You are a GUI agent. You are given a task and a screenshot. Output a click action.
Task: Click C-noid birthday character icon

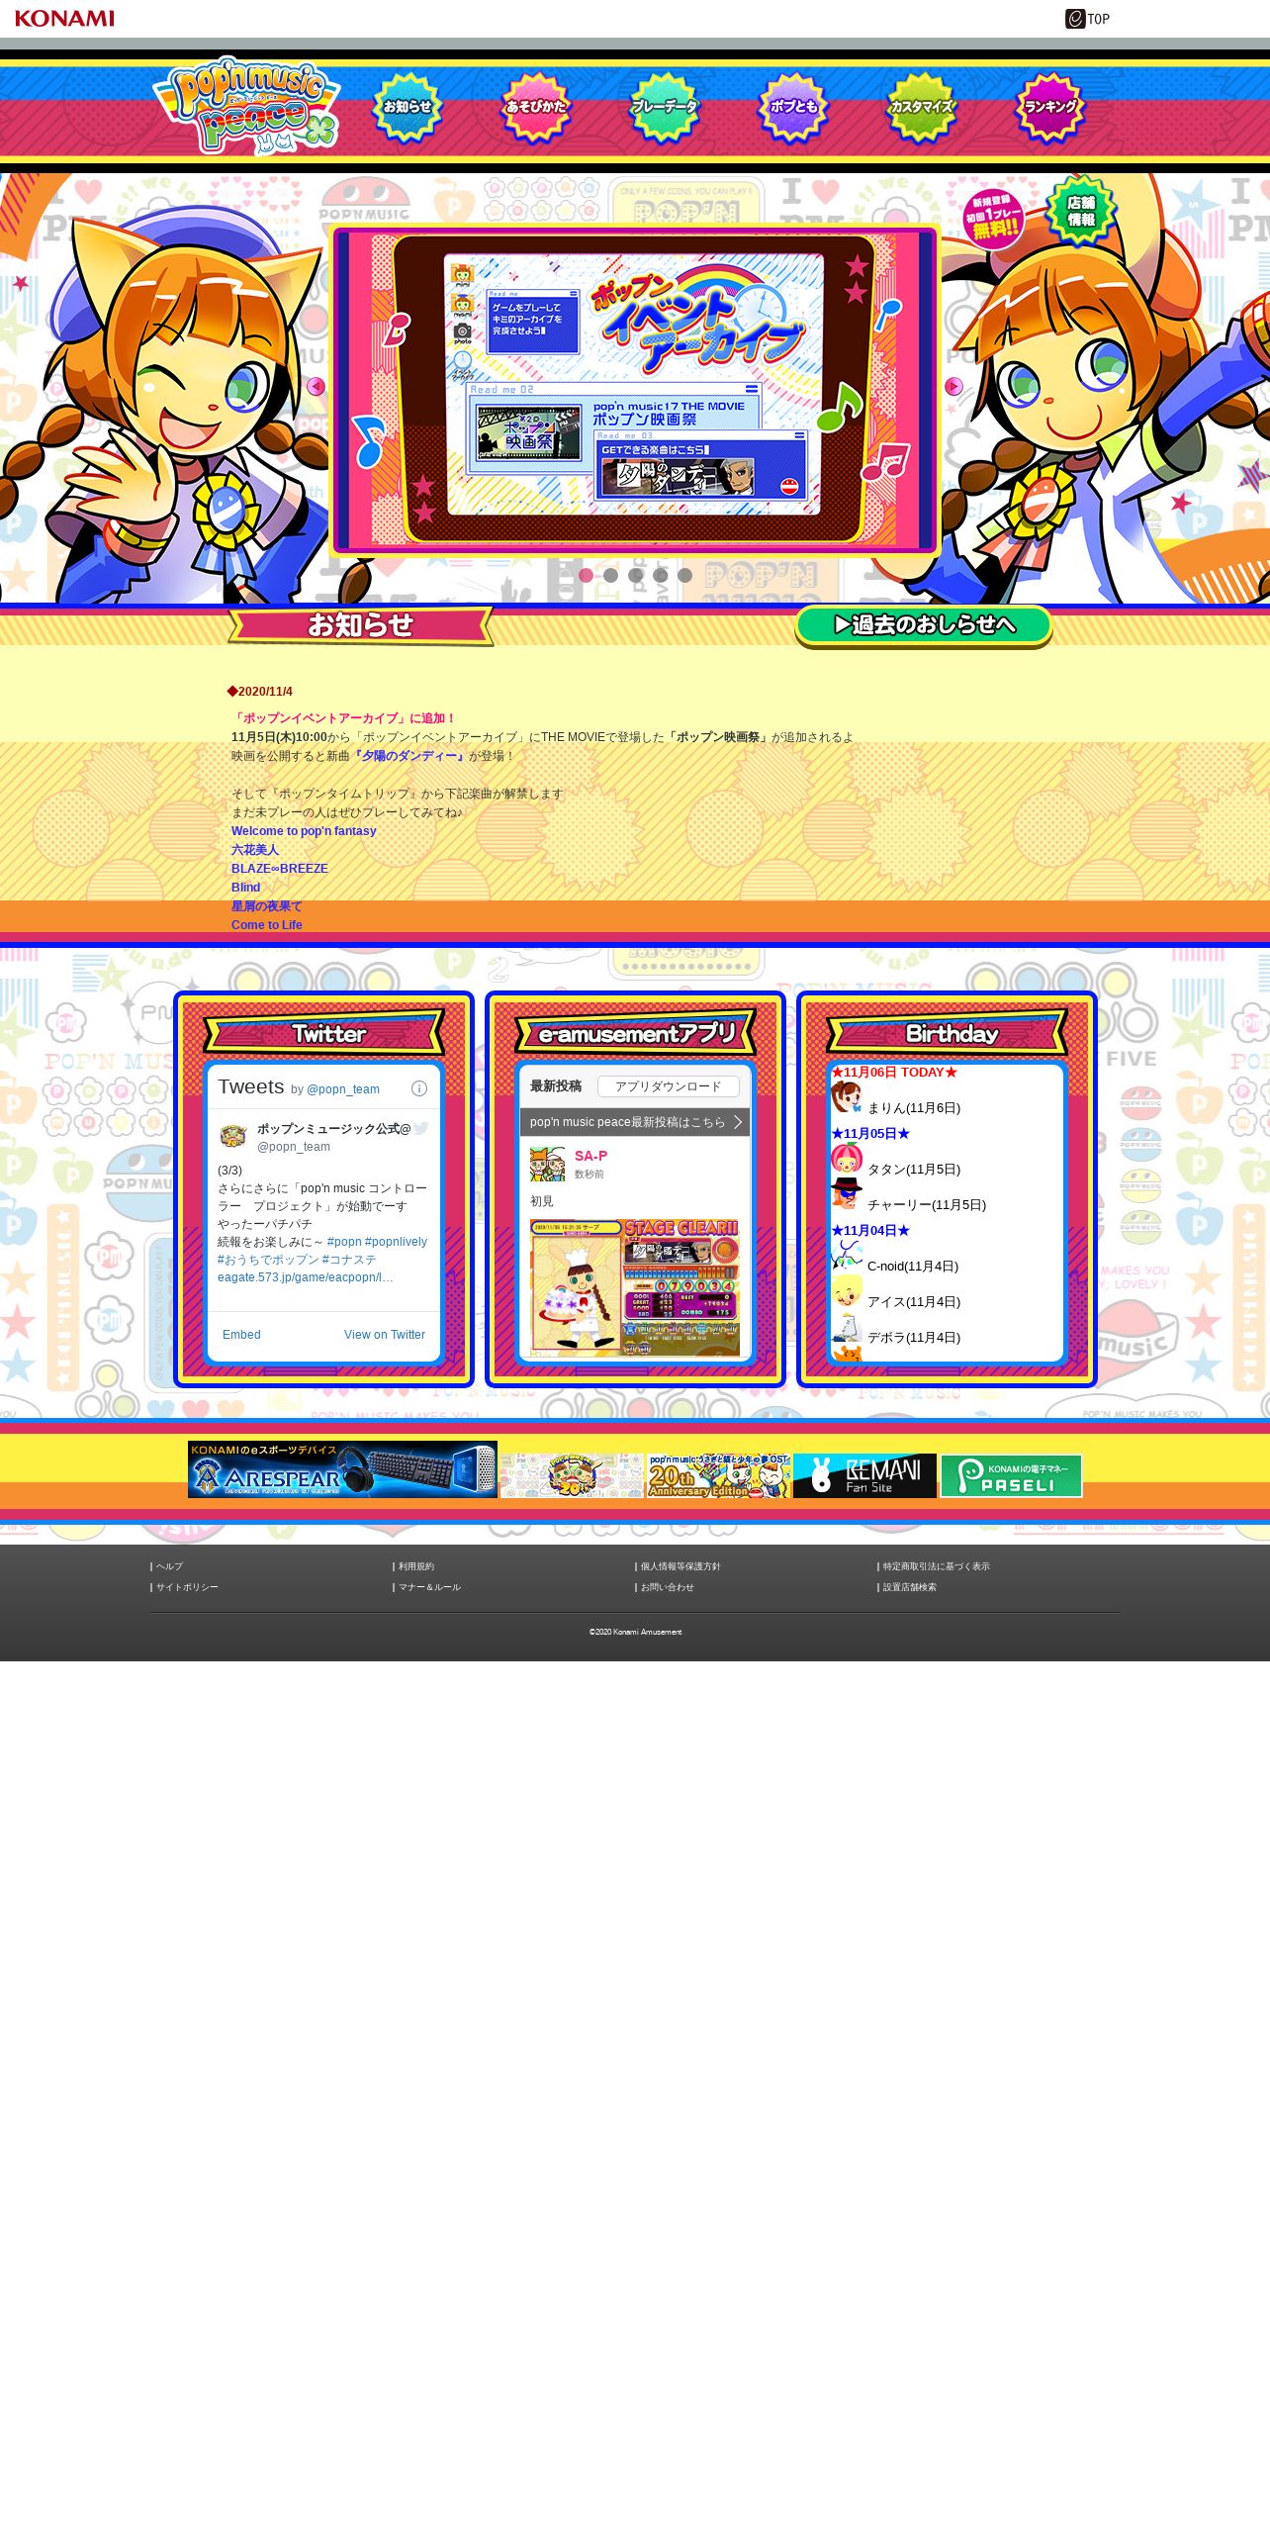tap(847, 1256)
